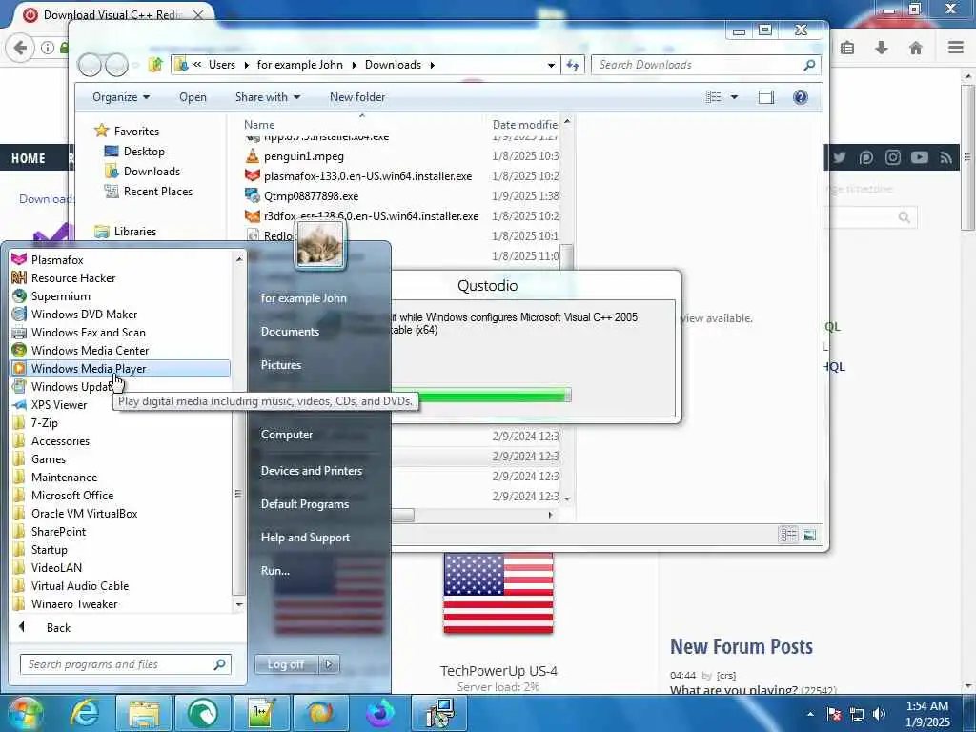
Task: Open the browser hamburger menu icon
Action: tap(956, 48)
